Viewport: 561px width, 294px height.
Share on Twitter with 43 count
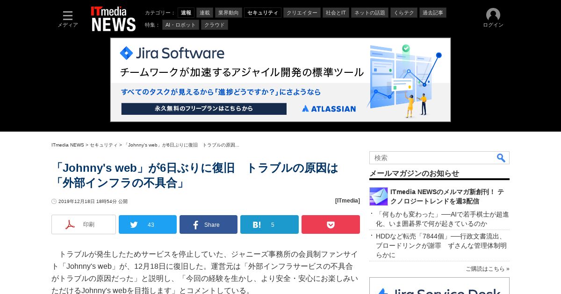tap(148, 224)
